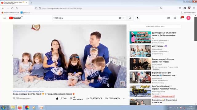Go to the YouTube home logo
Image resolution: width=197 pixels, height=110 pixels.
click(15, 18)
